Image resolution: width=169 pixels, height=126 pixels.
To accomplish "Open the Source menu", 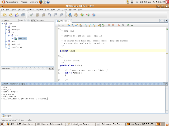I will click(x=30, y=9).
